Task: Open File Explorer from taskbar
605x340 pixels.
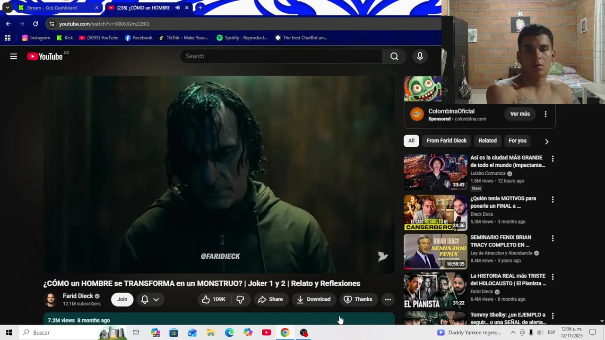Action: [211, 332]
